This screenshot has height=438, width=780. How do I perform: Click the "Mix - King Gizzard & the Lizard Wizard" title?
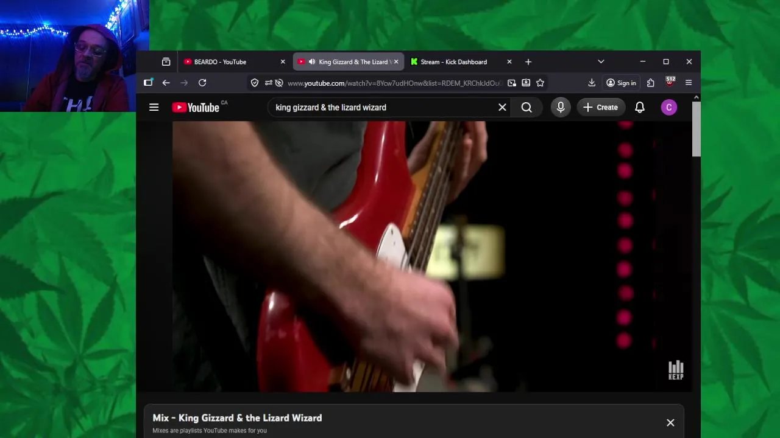(237, 418)
